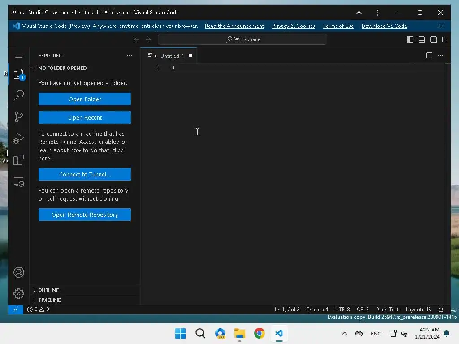Select the Untitled-1 editor tab
Viewport: 459px width, 344px height.
(x=169, y=56)
